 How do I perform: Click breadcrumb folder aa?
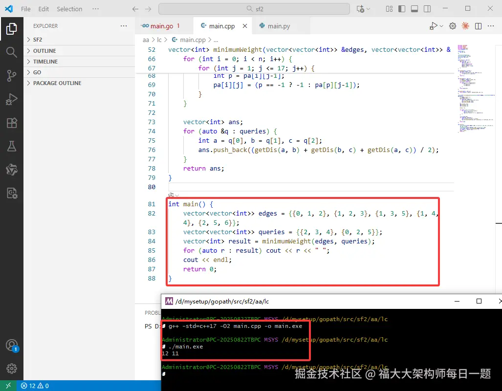tap(146, 40)
